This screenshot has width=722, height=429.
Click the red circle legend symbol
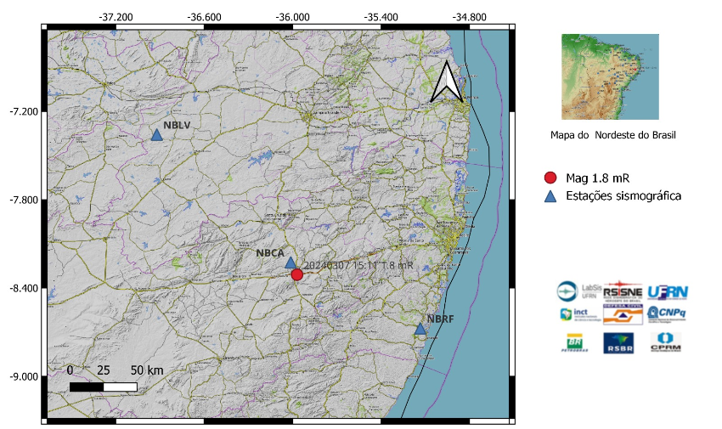point(550,178)
